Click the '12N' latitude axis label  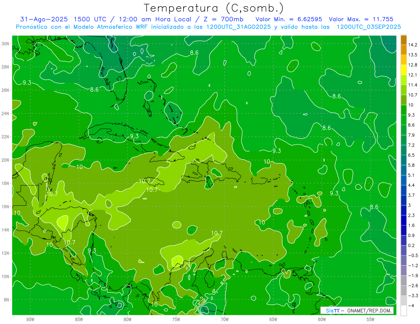(5, 253)
